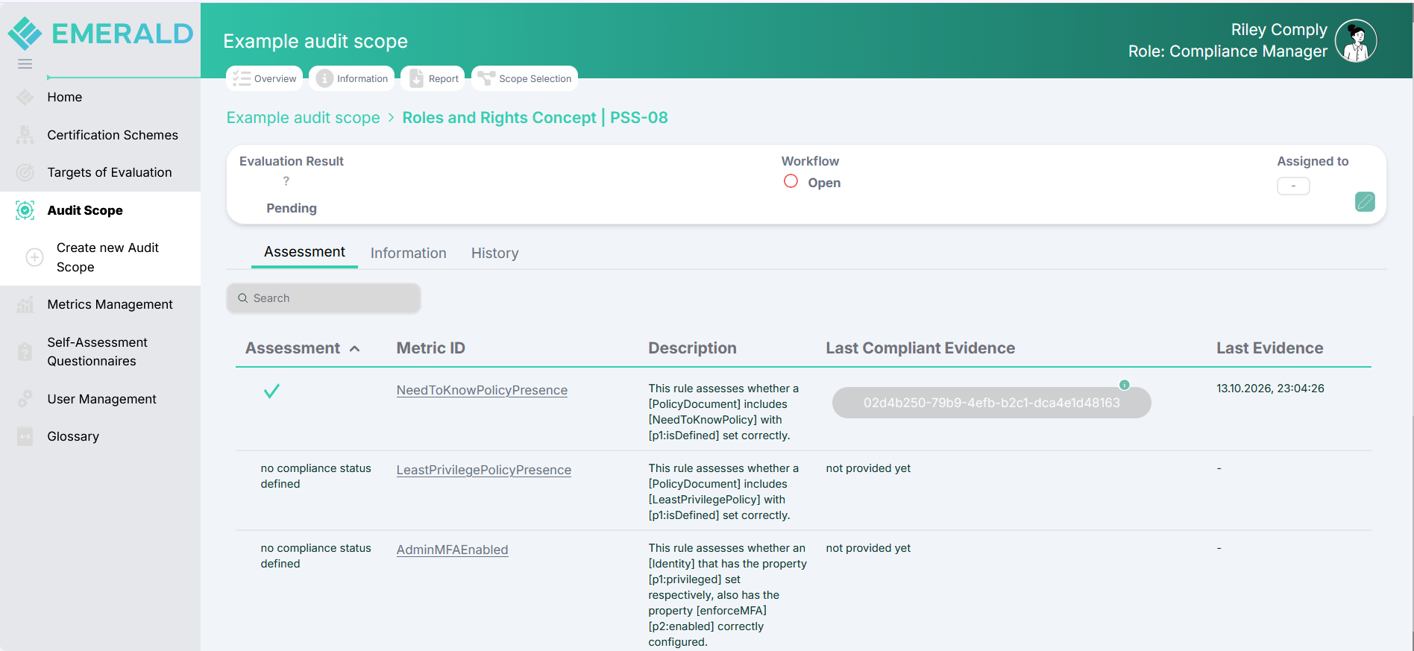The width and height of the screenshot is (1414, 651).
Task: Click the info badge on evidence ID
Action: tap(1124, 385)
